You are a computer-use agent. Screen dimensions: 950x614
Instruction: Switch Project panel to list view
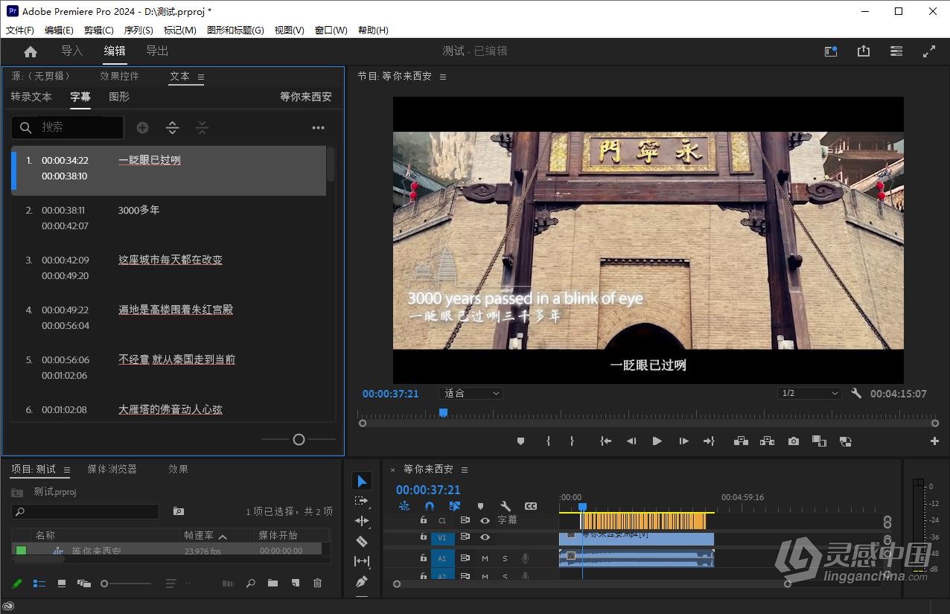click(39, 583)
